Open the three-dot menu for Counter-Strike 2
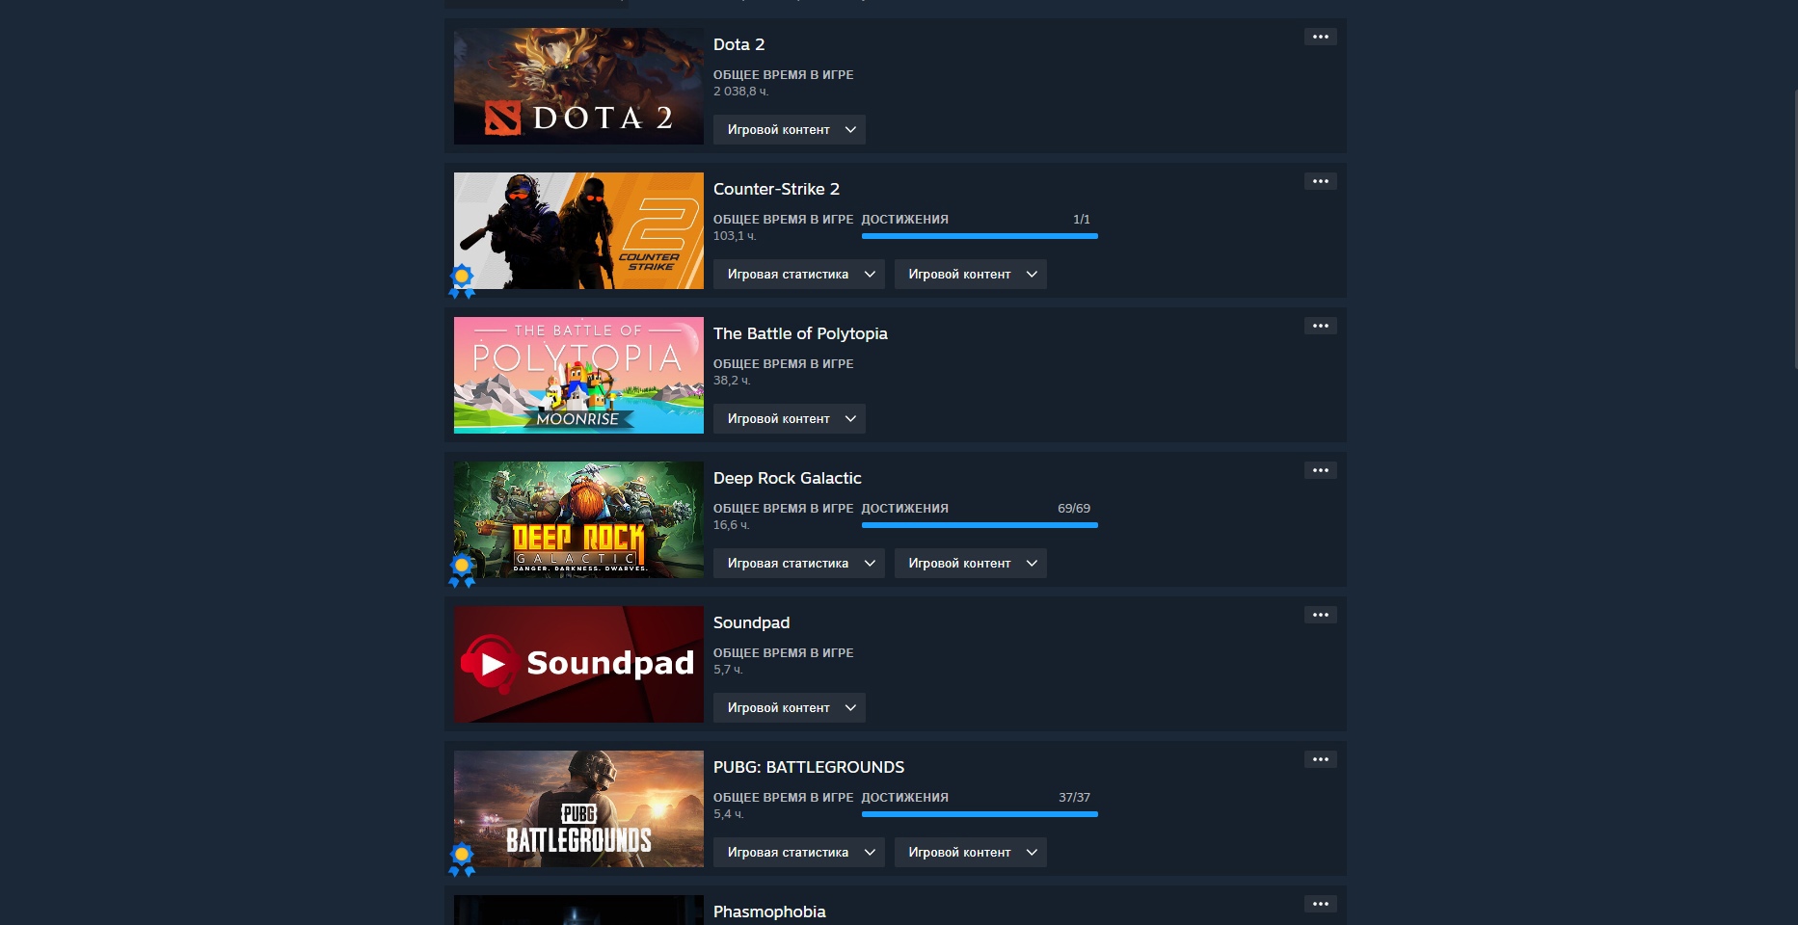 click(x=1320, y=181)
